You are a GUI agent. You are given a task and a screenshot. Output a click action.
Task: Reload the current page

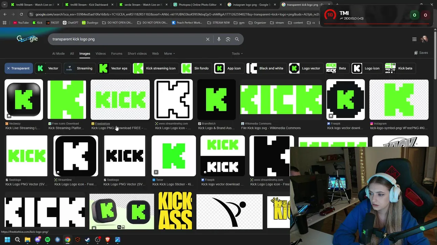21,14
